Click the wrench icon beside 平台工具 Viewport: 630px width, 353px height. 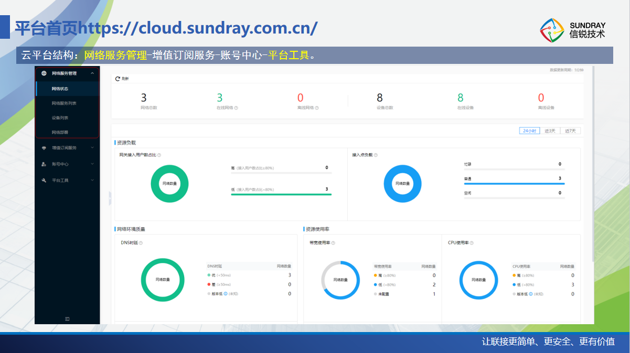[44, 180]
